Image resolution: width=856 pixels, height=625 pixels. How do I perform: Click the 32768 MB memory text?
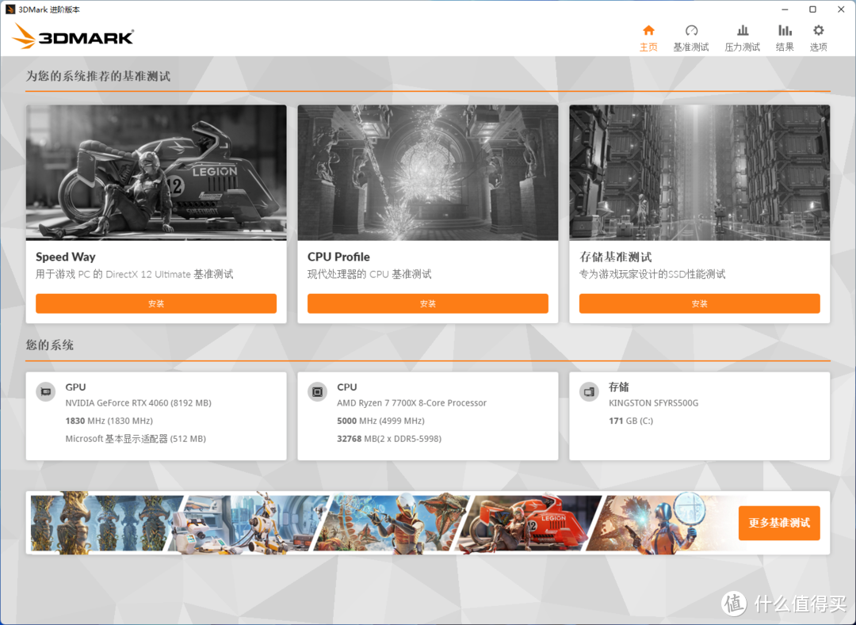pyautogui.click(x=389, y=439)
